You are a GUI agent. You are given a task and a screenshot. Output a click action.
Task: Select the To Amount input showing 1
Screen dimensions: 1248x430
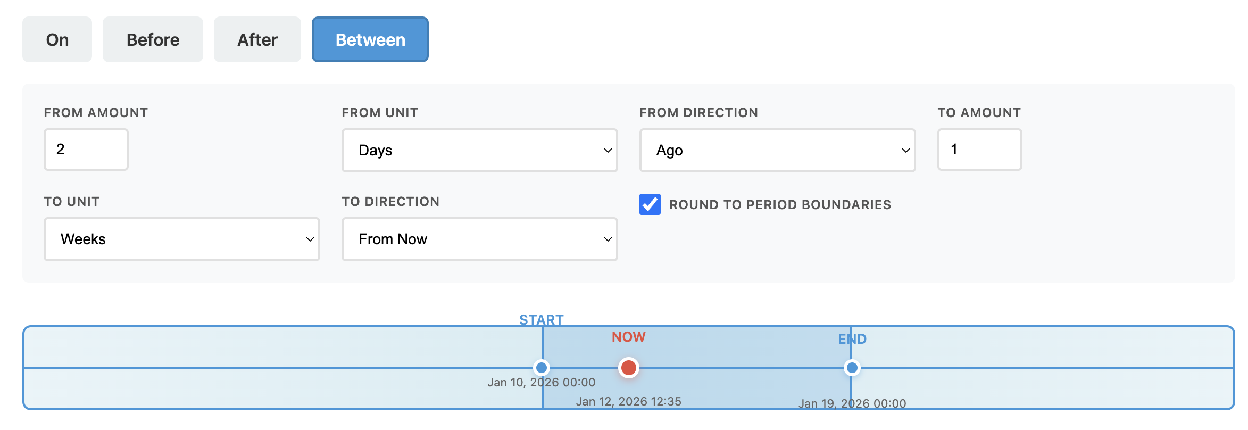pos(979,150)
